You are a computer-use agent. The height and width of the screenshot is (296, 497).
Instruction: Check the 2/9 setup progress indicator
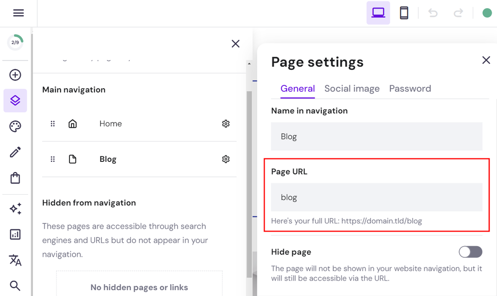(x=15, y=42)
